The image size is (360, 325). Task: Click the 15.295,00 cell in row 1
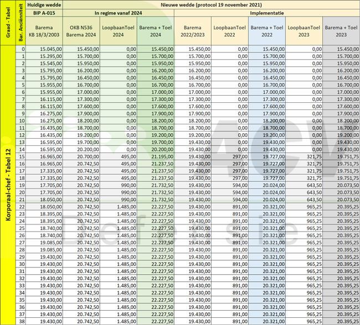pyautogui.click(x=44, y=56)
